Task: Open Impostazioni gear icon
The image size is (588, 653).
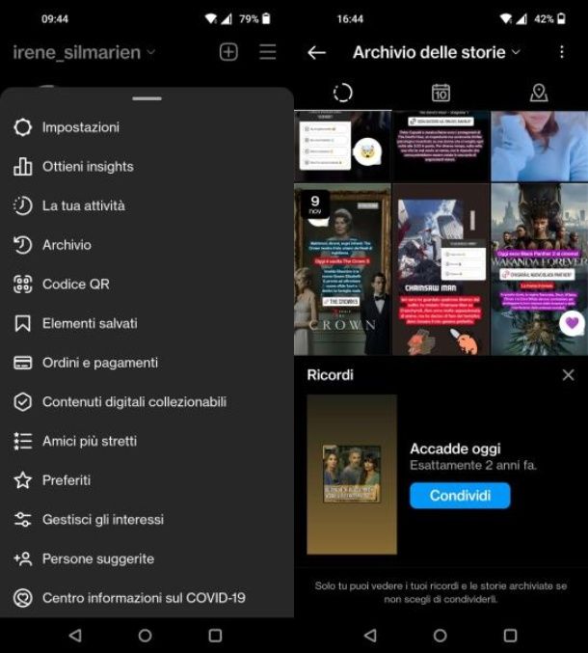Action: (22, 127)
